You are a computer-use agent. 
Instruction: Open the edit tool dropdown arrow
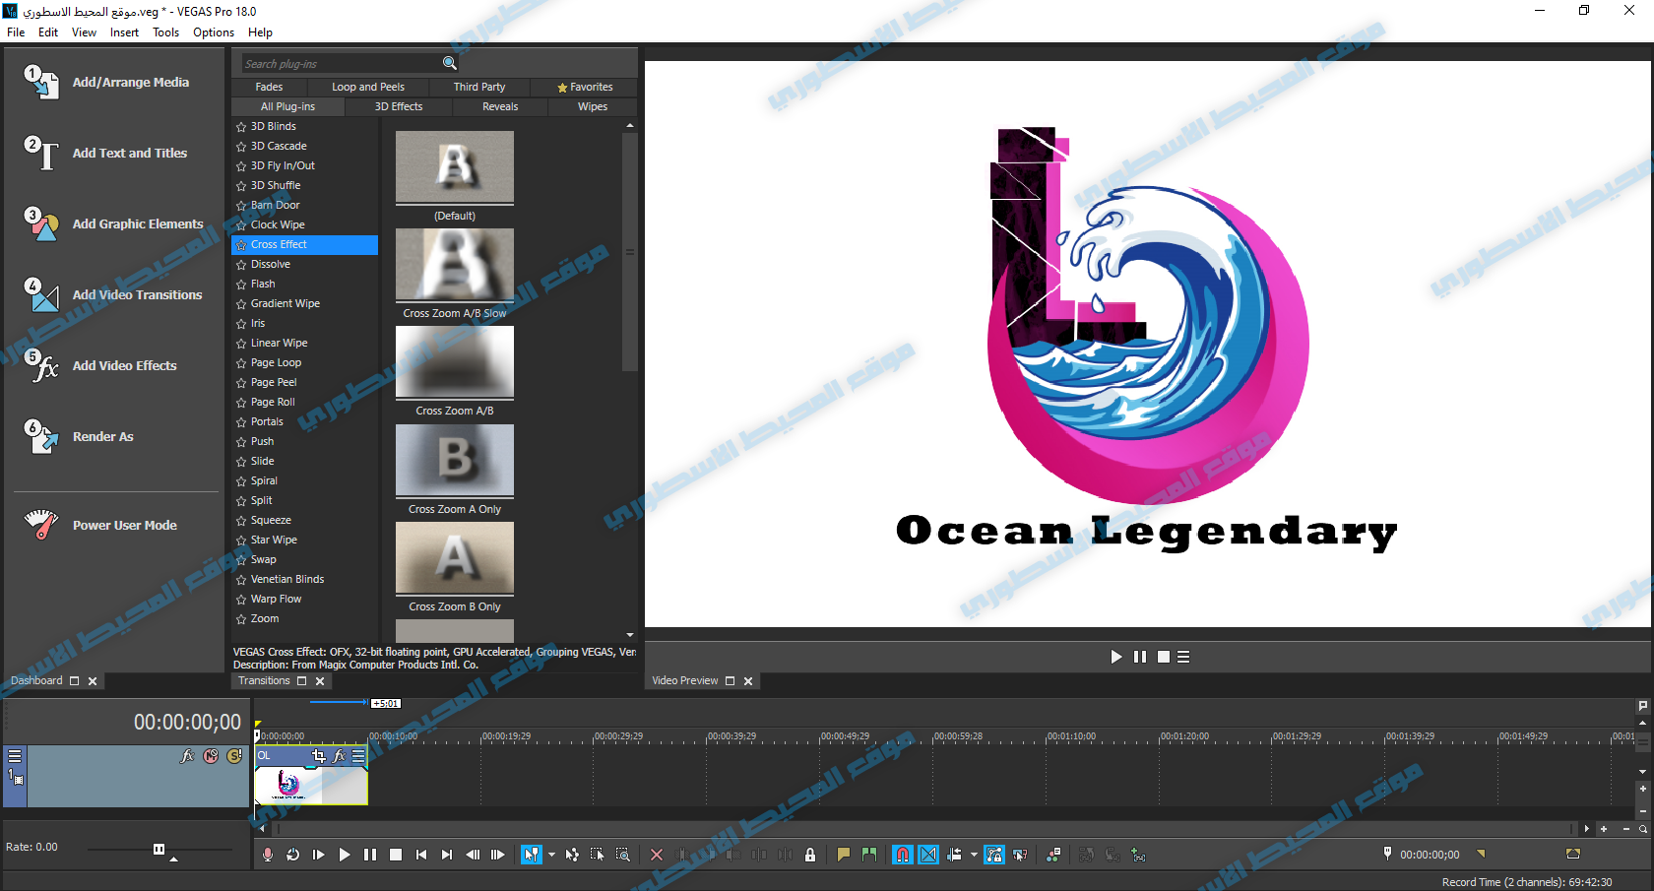coord(550,855)
